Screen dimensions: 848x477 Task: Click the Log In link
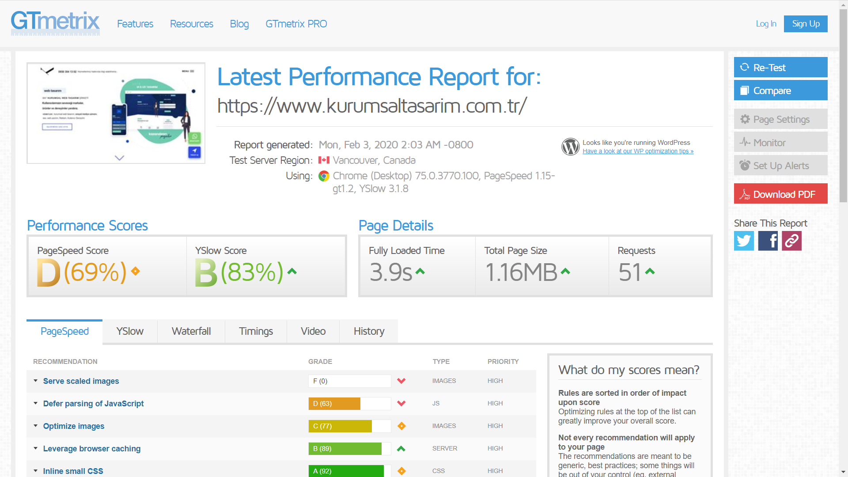[x=766, y=24]
